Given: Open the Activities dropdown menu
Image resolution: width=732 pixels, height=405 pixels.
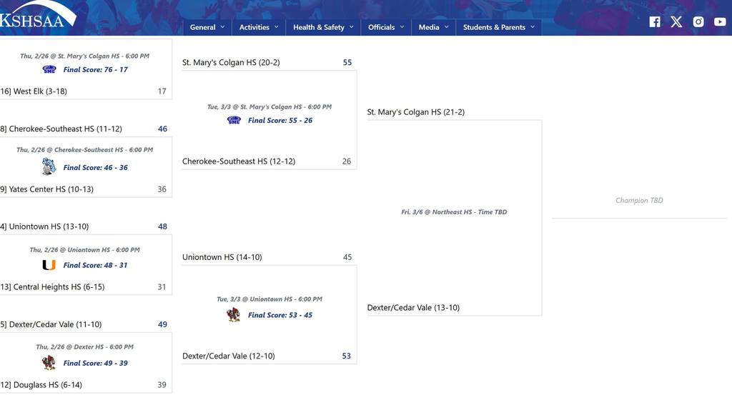Looking at the screenshot, I should (259, 27).
